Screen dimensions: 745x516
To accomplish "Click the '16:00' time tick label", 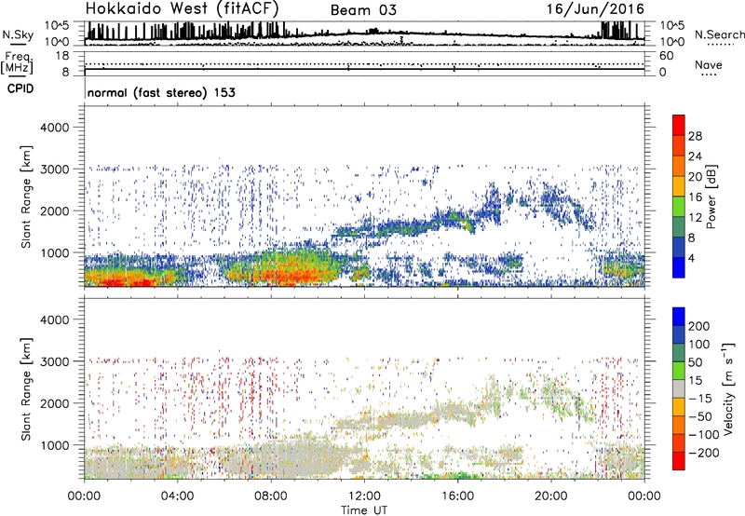I will (457, 496).
